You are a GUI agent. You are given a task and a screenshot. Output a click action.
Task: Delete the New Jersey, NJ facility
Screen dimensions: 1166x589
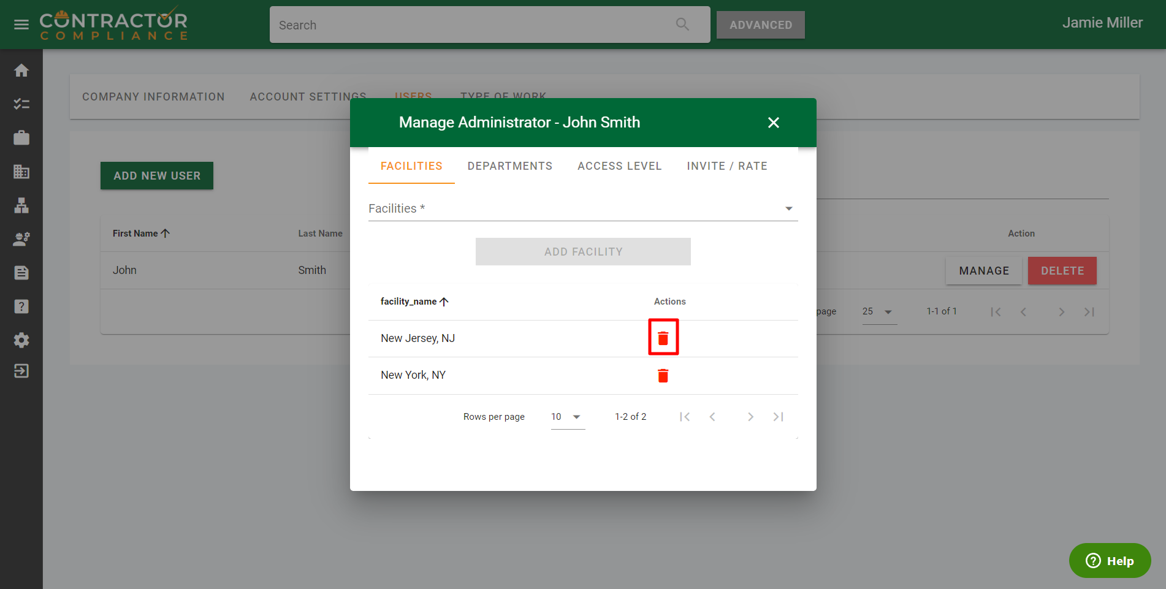coord(663,338)
